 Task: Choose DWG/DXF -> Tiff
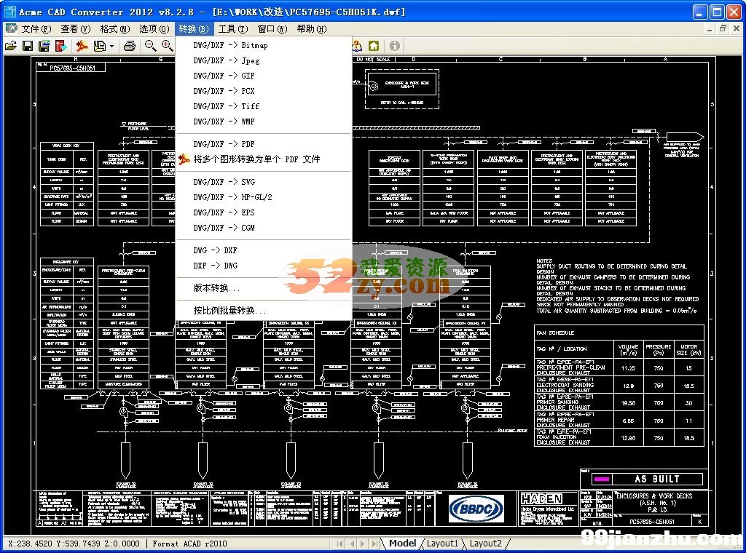click(x=264, y=106)
